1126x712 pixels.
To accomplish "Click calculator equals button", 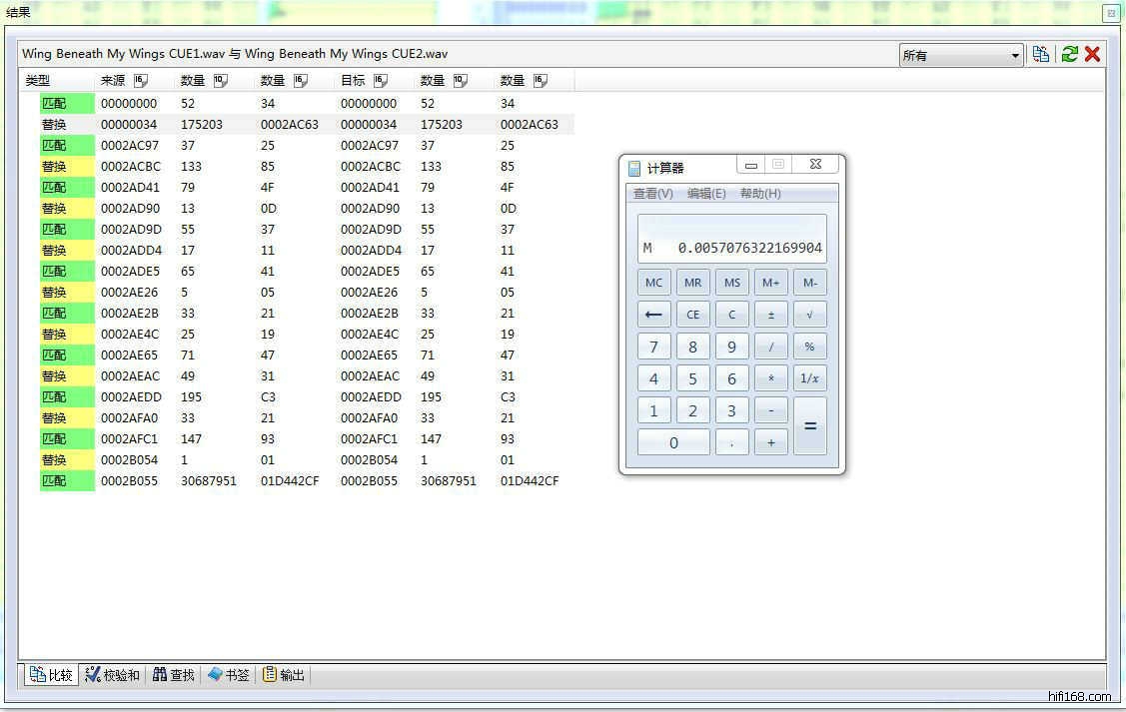I will [810, 426].
